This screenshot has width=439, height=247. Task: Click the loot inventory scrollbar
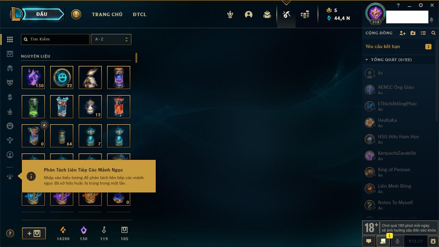(x=136, y=58)
